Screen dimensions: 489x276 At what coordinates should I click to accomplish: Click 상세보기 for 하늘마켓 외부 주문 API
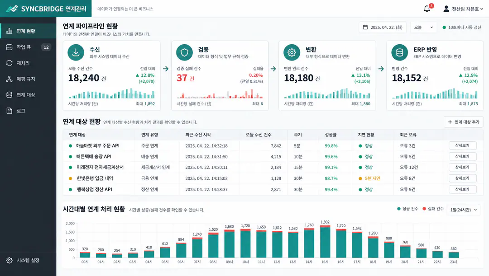coord(462,145)
